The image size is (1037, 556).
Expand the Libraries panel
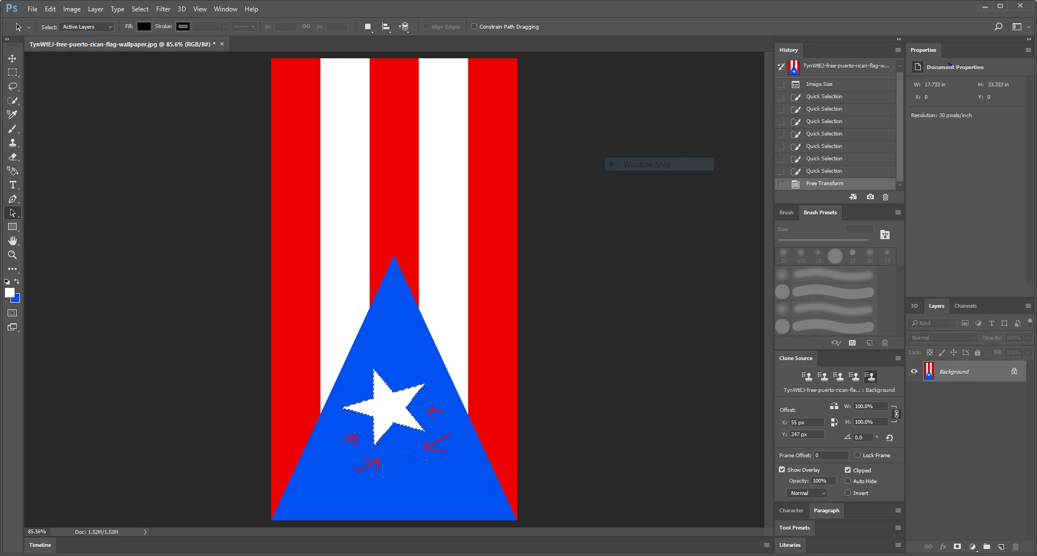[790, 545]
